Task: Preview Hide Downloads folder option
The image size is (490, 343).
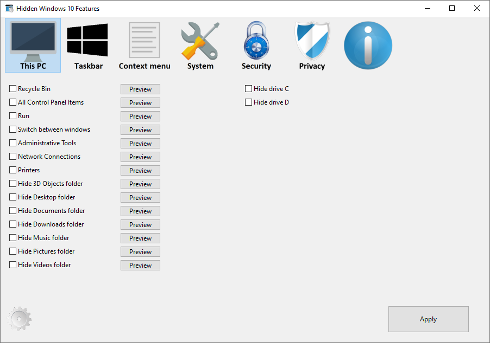Action: click(140, 225)
